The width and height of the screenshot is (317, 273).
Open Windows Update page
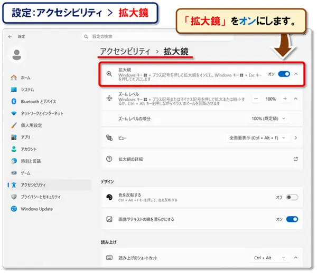(49, 209)
